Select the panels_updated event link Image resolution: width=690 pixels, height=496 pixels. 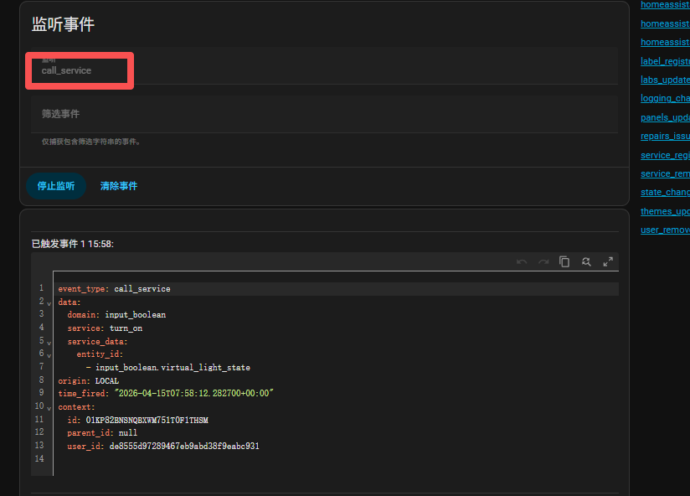click(x=666, y=117)
